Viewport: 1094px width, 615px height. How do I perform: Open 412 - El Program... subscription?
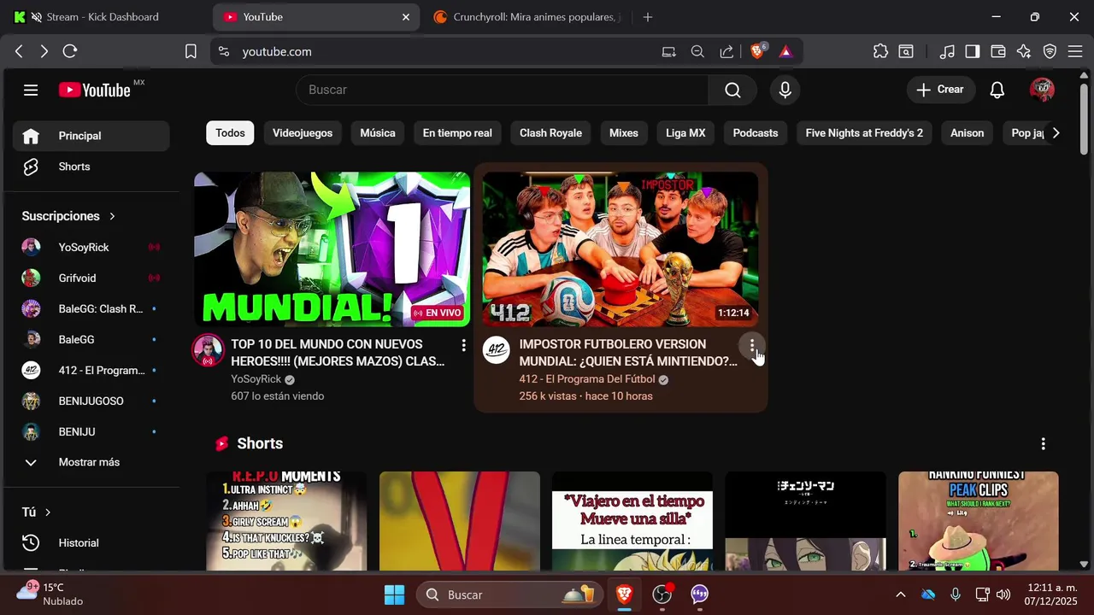point(91,370)
